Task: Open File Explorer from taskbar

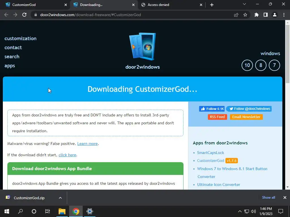Action: 62,211
